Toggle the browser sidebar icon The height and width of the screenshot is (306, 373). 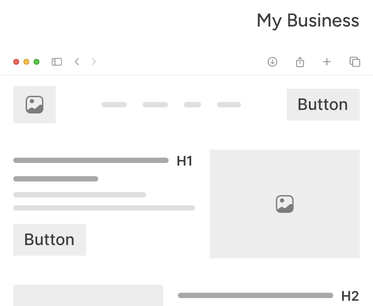pyautogui.click(x=57, y=62)
